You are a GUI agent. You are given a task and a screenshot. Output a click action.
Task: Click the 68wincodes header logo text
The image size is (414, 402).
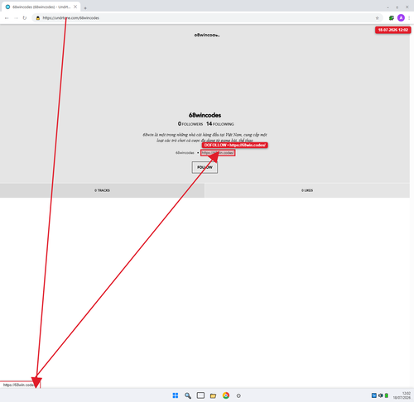point(207,35)
